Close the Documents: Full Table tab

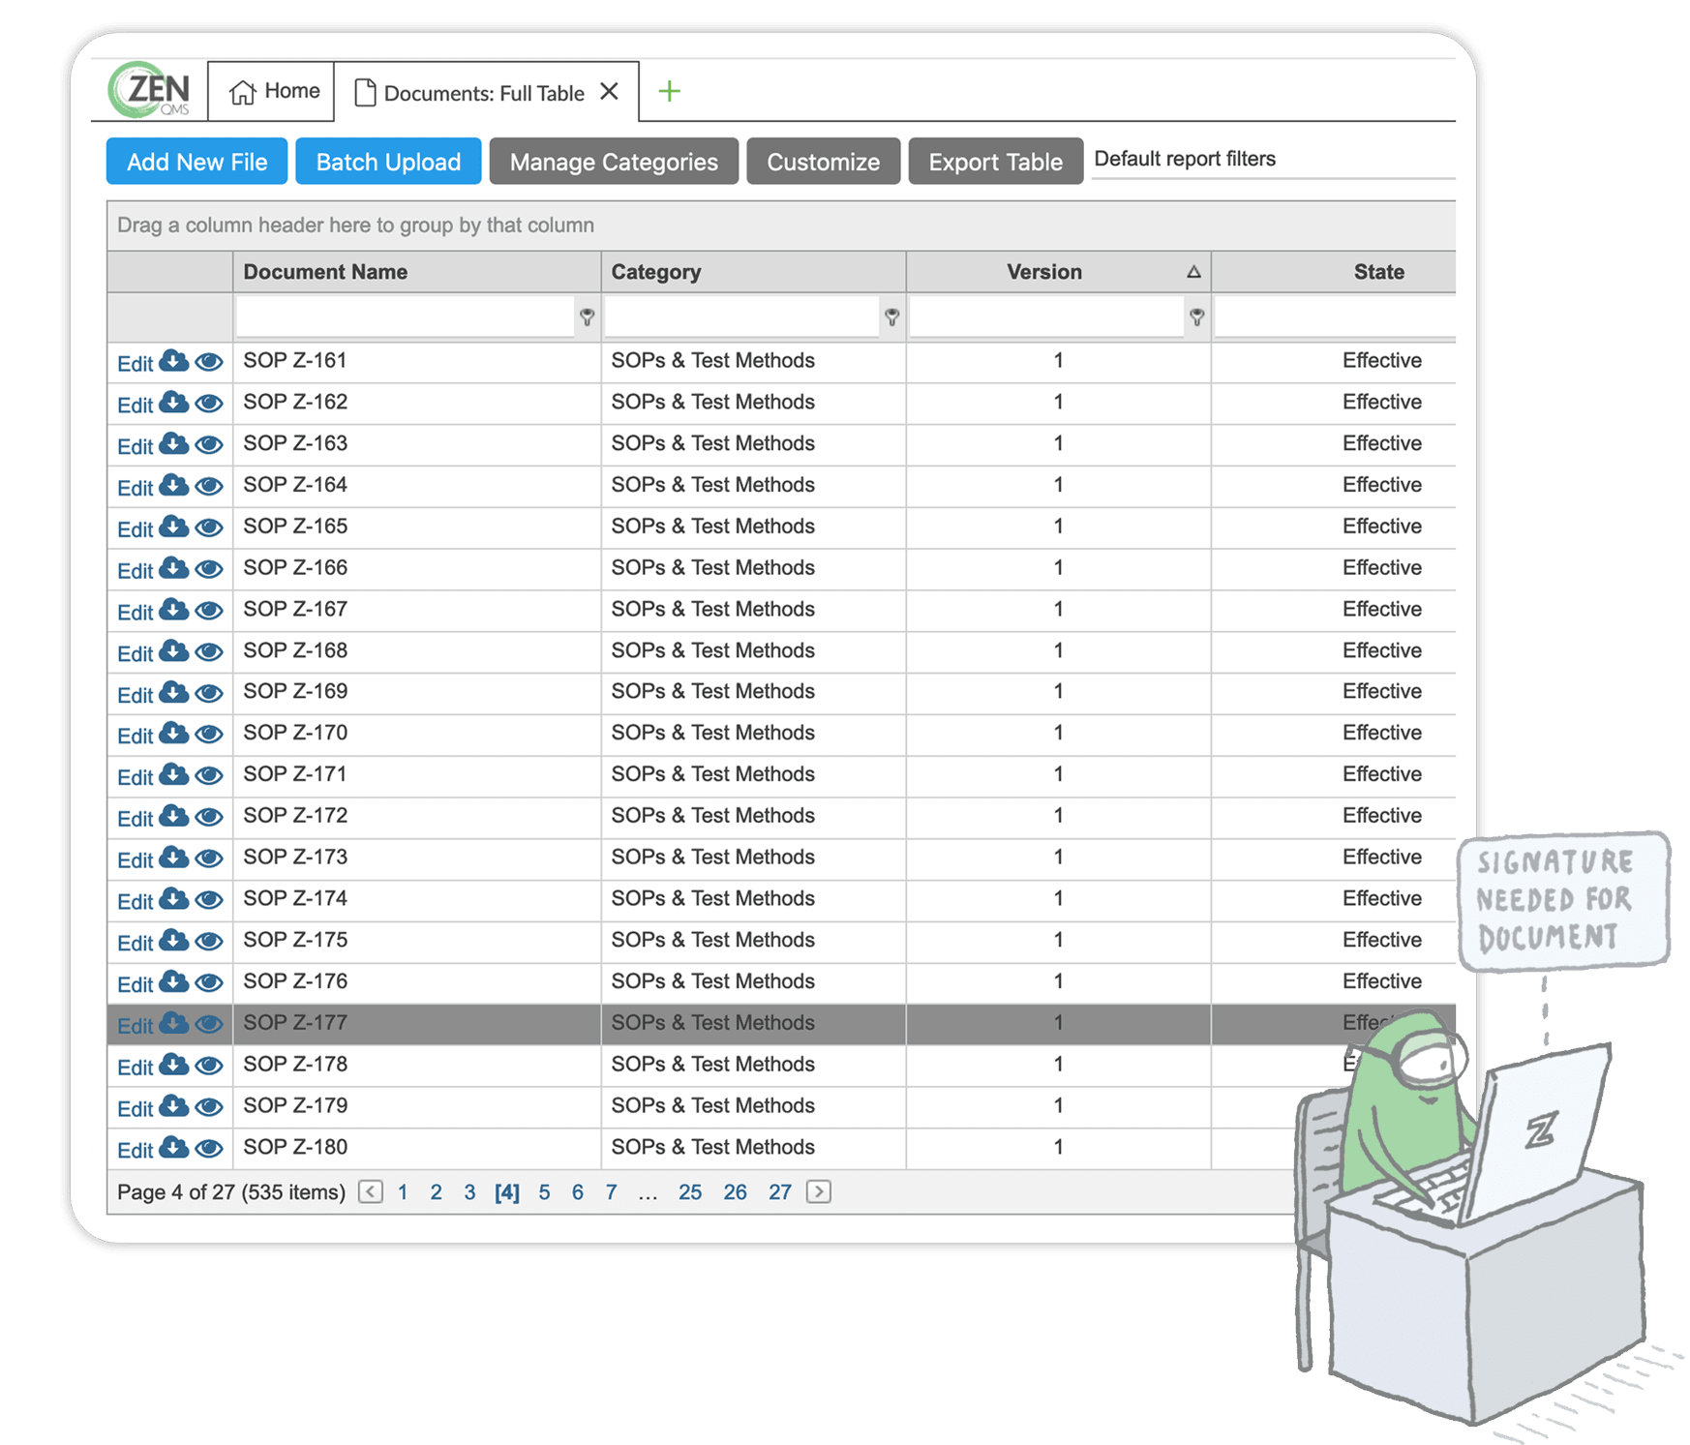609,92
